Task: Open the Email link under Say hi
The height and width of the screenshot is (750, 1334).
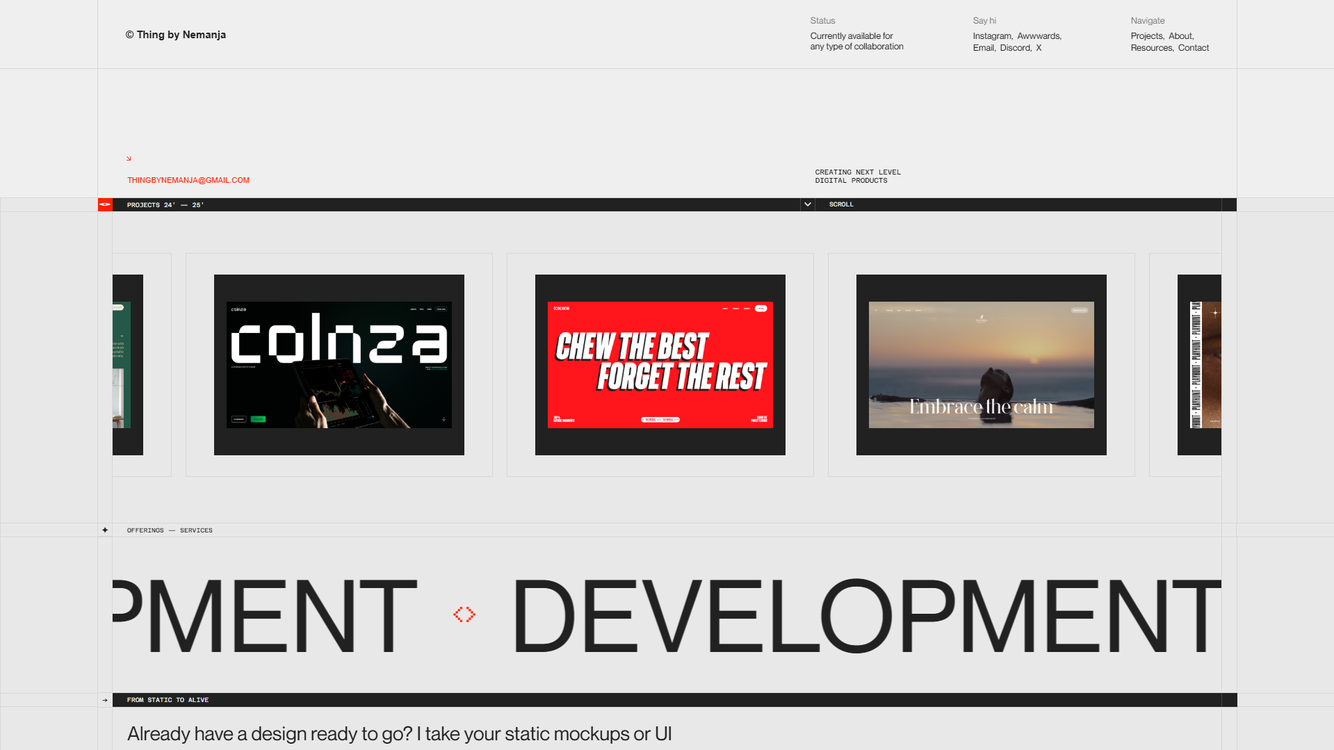Action: [x=984, y=48]
